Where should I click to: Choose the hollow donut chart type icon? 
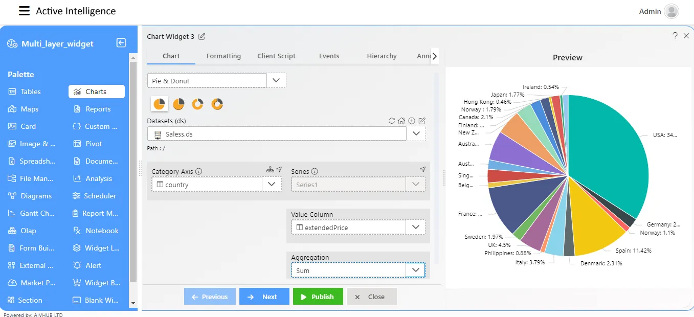point(198,104)
